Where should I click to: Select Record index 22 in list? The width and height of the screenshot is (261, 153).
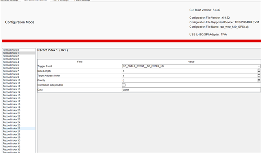click(19, 116)
